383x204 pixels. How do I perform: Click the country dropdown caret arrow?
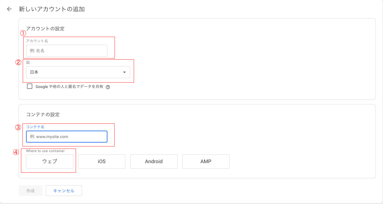[x=124, y=72]
